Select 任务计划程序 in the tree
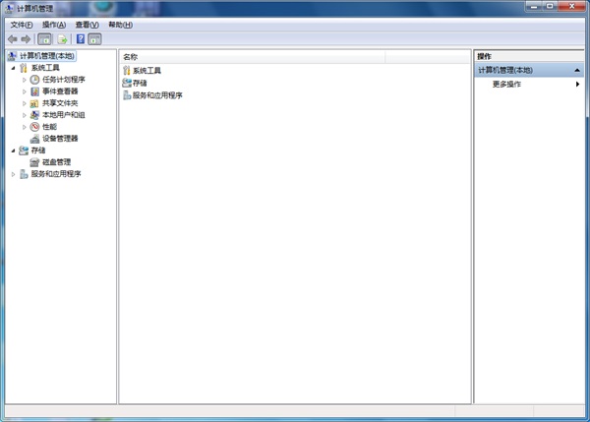Screen dimensions: 590x422 (x=63, y=80)
